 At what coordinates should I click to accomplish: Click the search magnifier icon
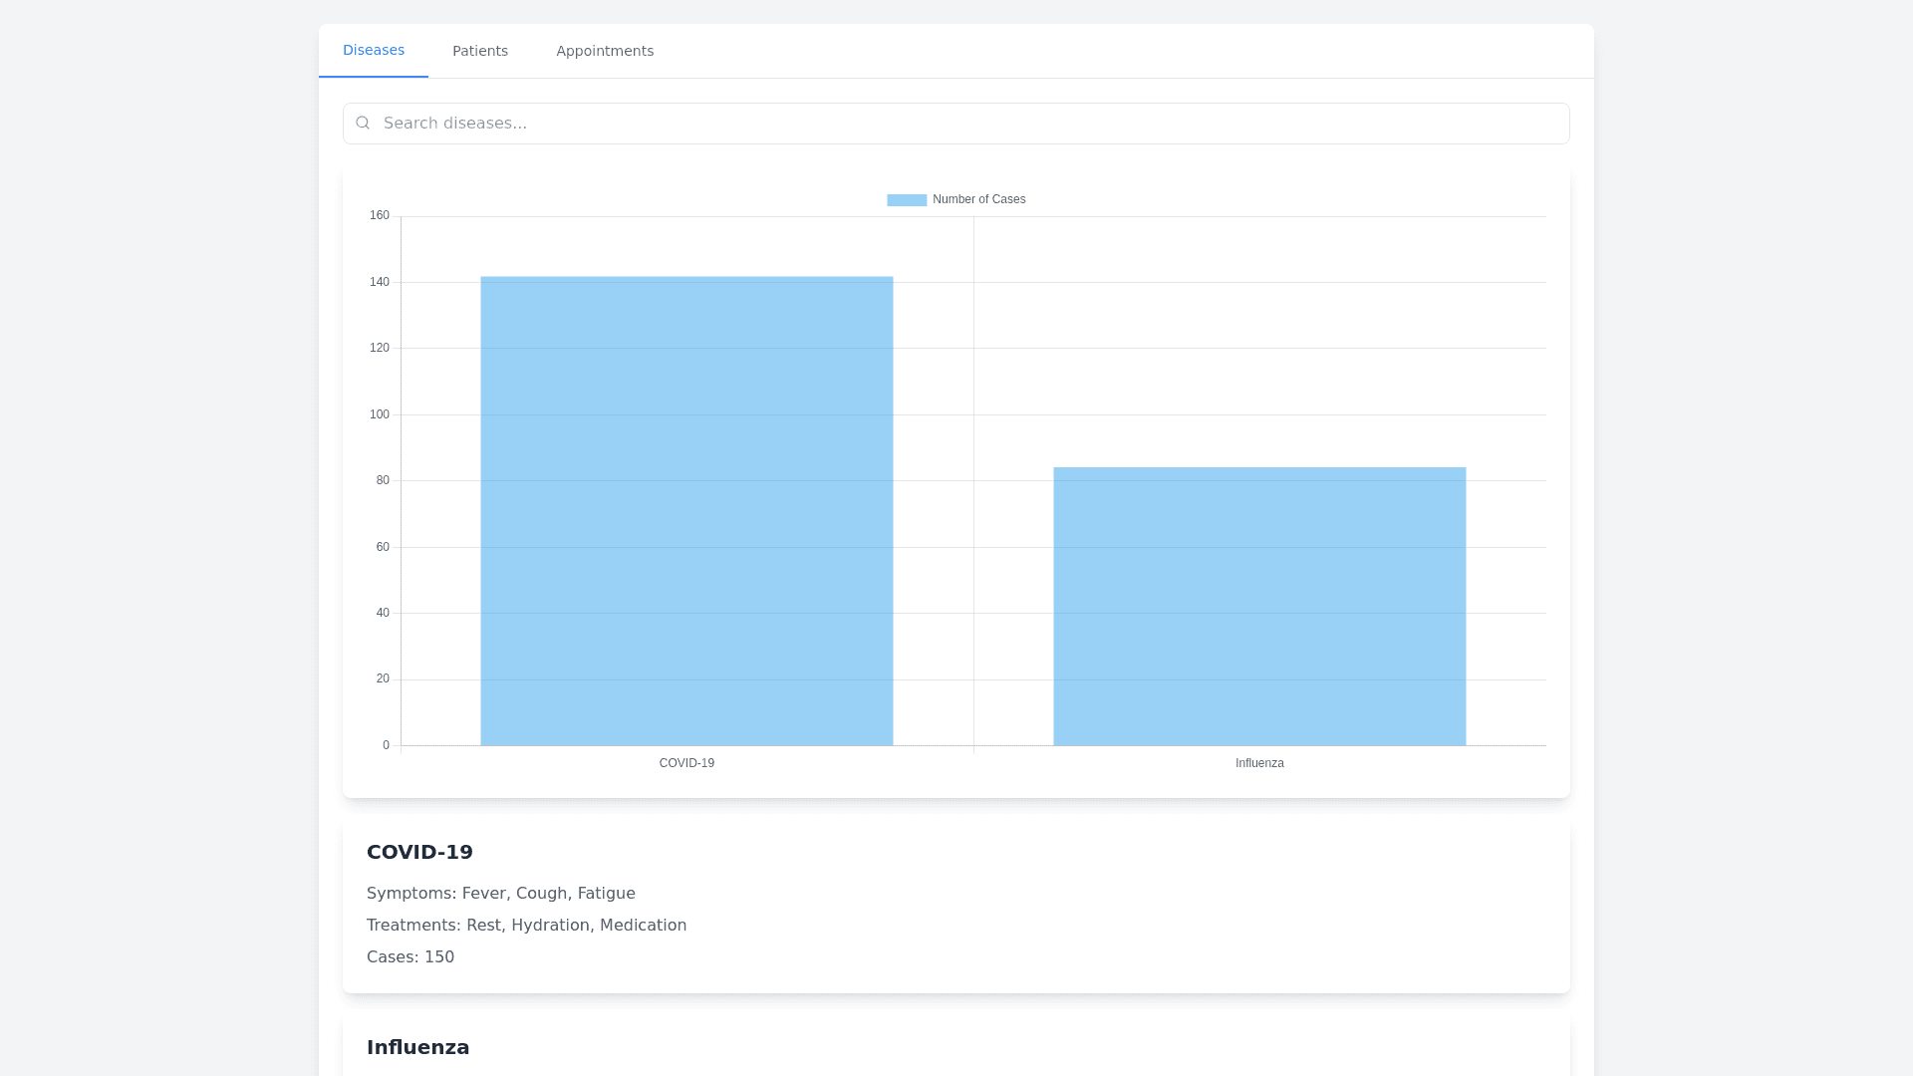363,123
